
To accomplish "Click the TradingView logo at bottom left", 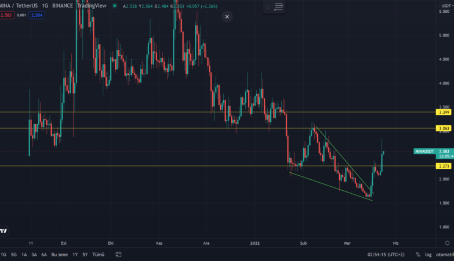I will click(x=3, y=231).
